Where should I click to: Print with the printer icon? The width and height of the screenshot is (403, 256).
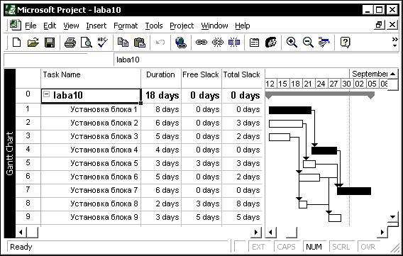(70, 43)
